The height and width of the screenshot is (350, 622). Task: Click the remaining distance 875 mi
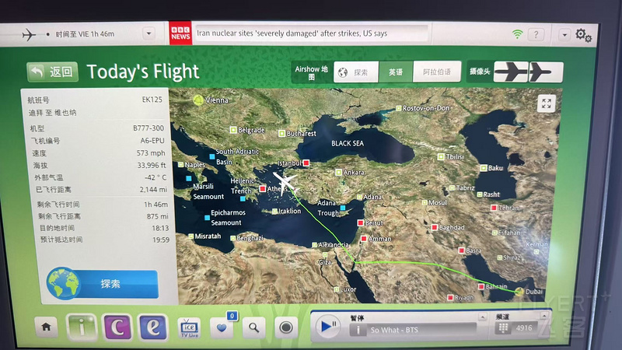(158, 216)
